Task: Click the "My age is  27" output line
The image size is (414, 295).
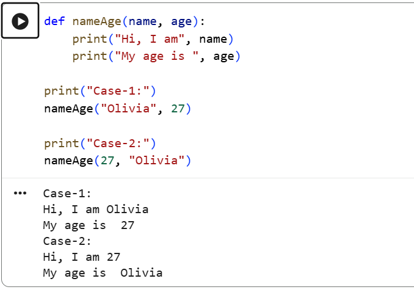Action: point(89,225)
